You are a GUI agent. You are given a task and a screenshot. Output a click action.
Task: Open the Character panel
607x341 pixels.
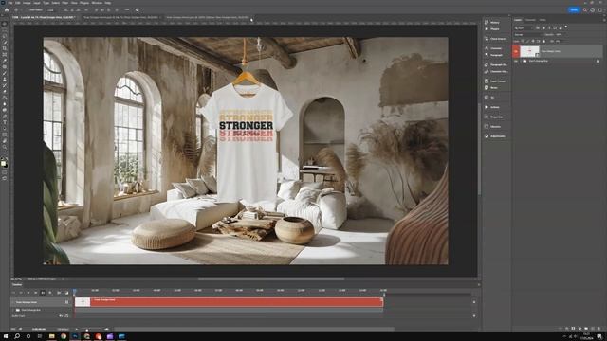click(x=493, y=48)
